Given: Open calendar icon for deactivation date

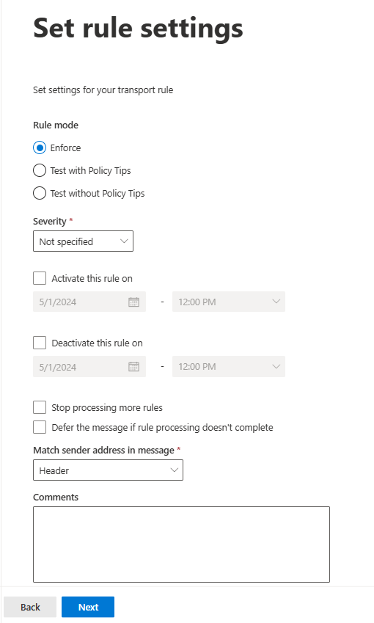Looking at the screenshot, I should click(x=133, y=366).
